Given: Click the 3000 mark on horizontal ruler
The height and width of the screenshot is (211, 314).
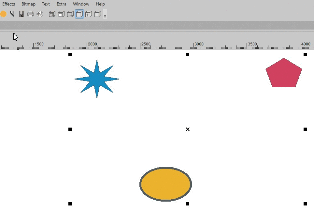Looking at the screenshot, I should pyautogui.click(x=199, y=44).
